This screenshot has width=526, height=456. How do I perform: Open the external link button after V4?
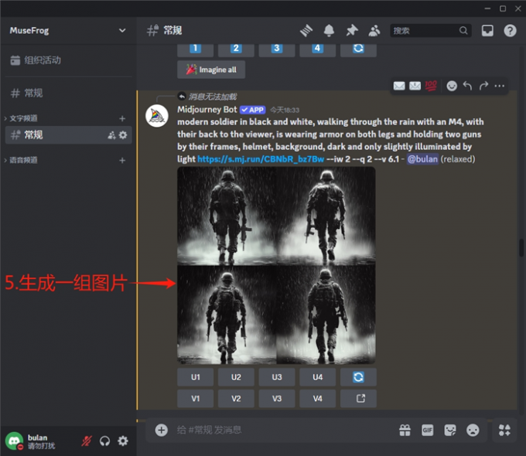(358, 399)
